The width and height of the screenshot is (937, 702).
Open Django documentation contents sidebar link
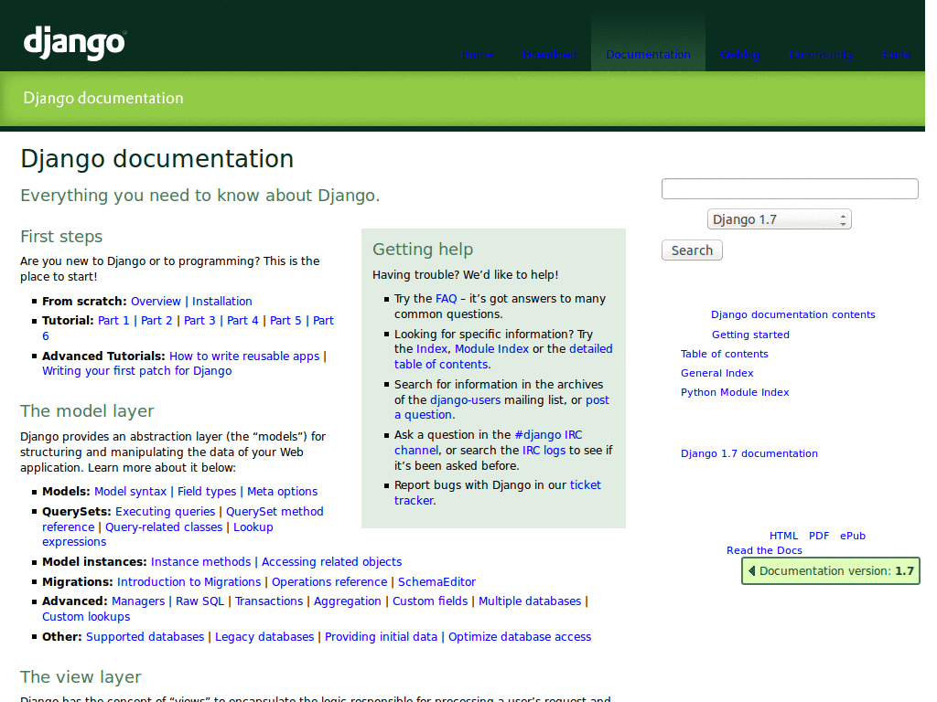pos(793,314)
